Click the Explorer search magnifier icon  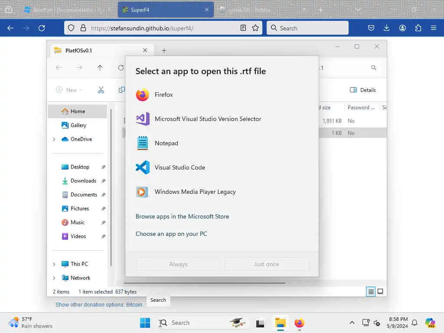[x=374, y=68]
